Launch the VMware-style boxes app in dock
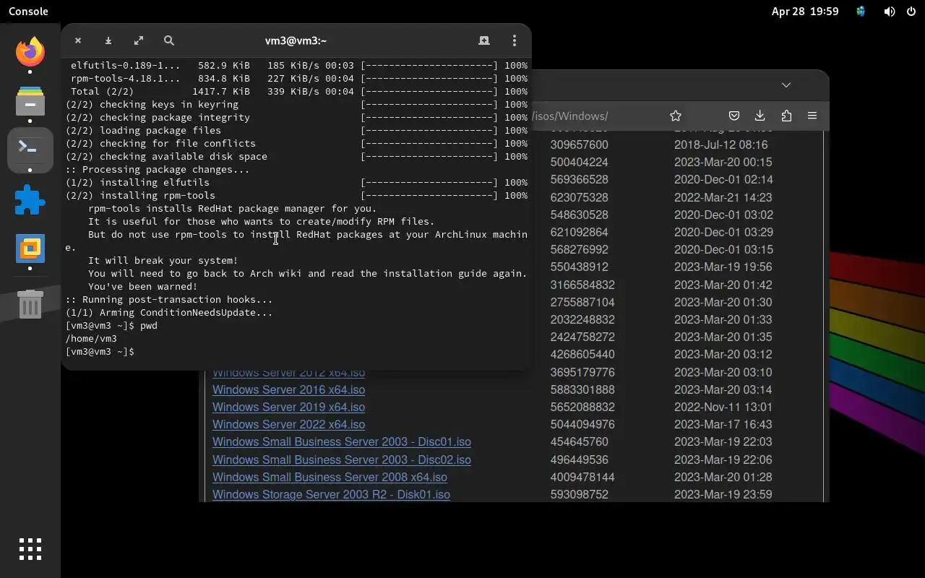This screenshot has height=578, width=925. click(30, 249)
